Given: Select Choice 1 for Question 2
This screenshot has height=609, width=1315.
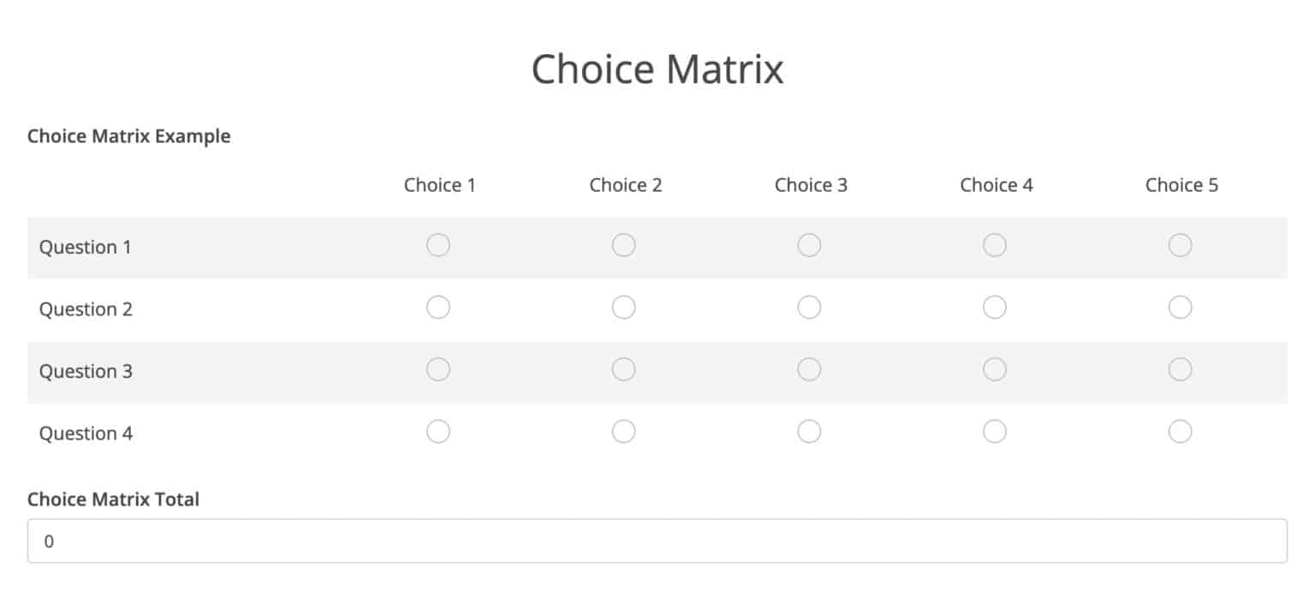Looking at the screenshot, I should [438, 307].
